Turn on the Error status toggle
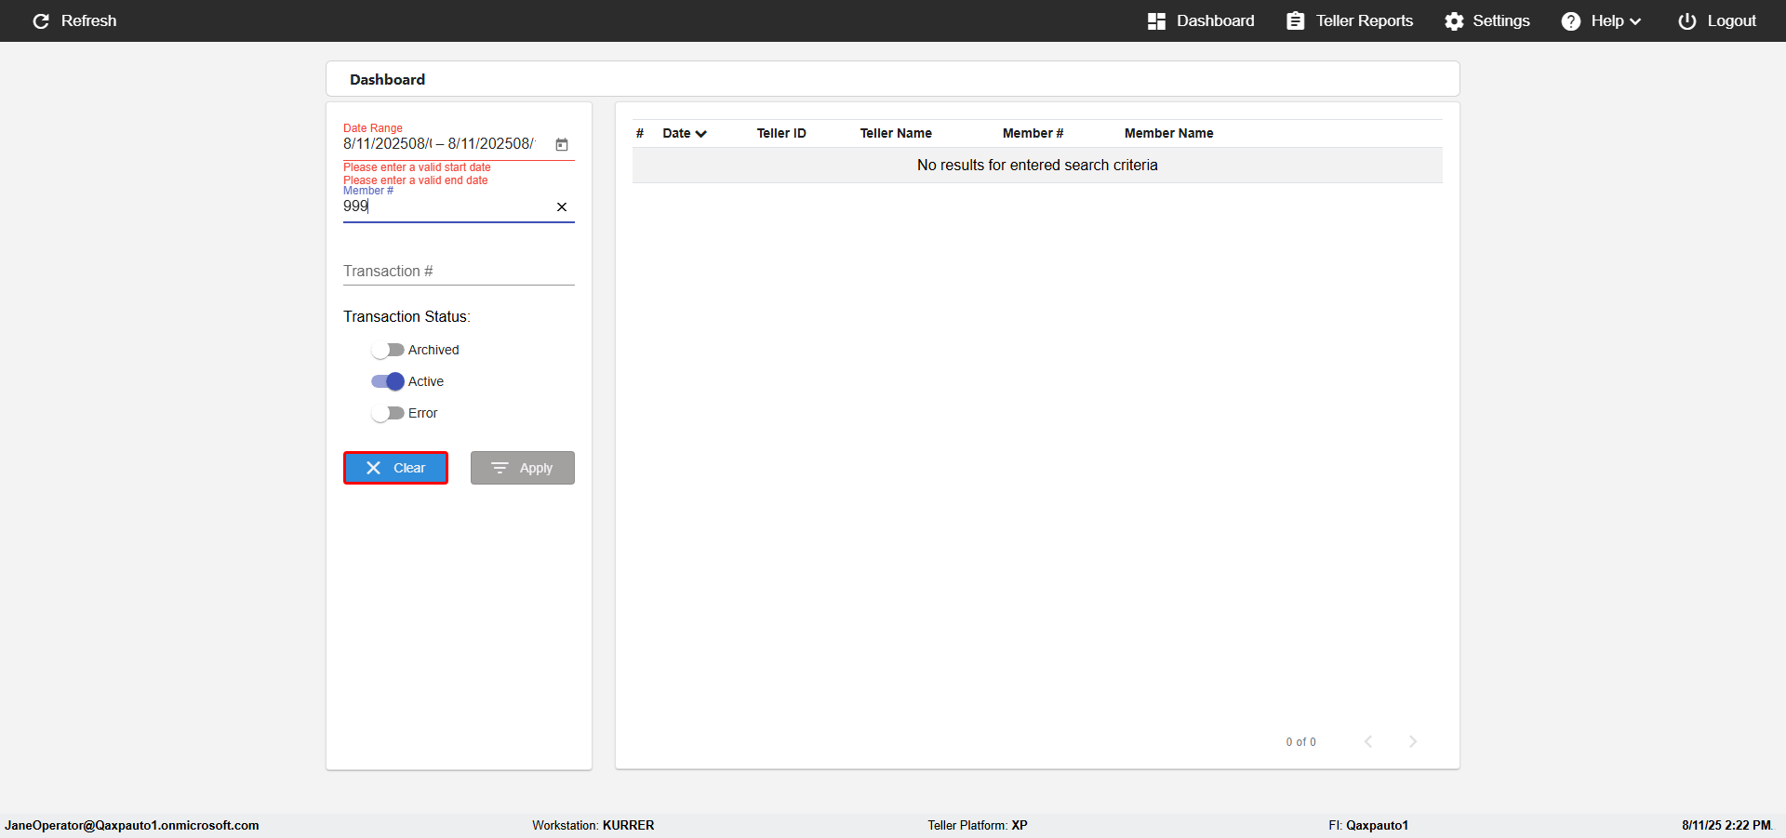Screen dimensions: 1786x838 387,413
